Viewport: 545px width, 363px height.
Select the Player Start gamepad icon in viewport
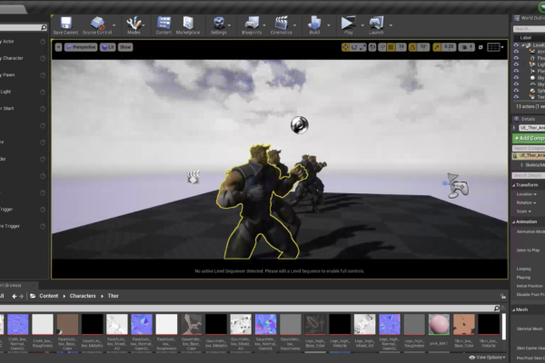[x=458, y=186]
